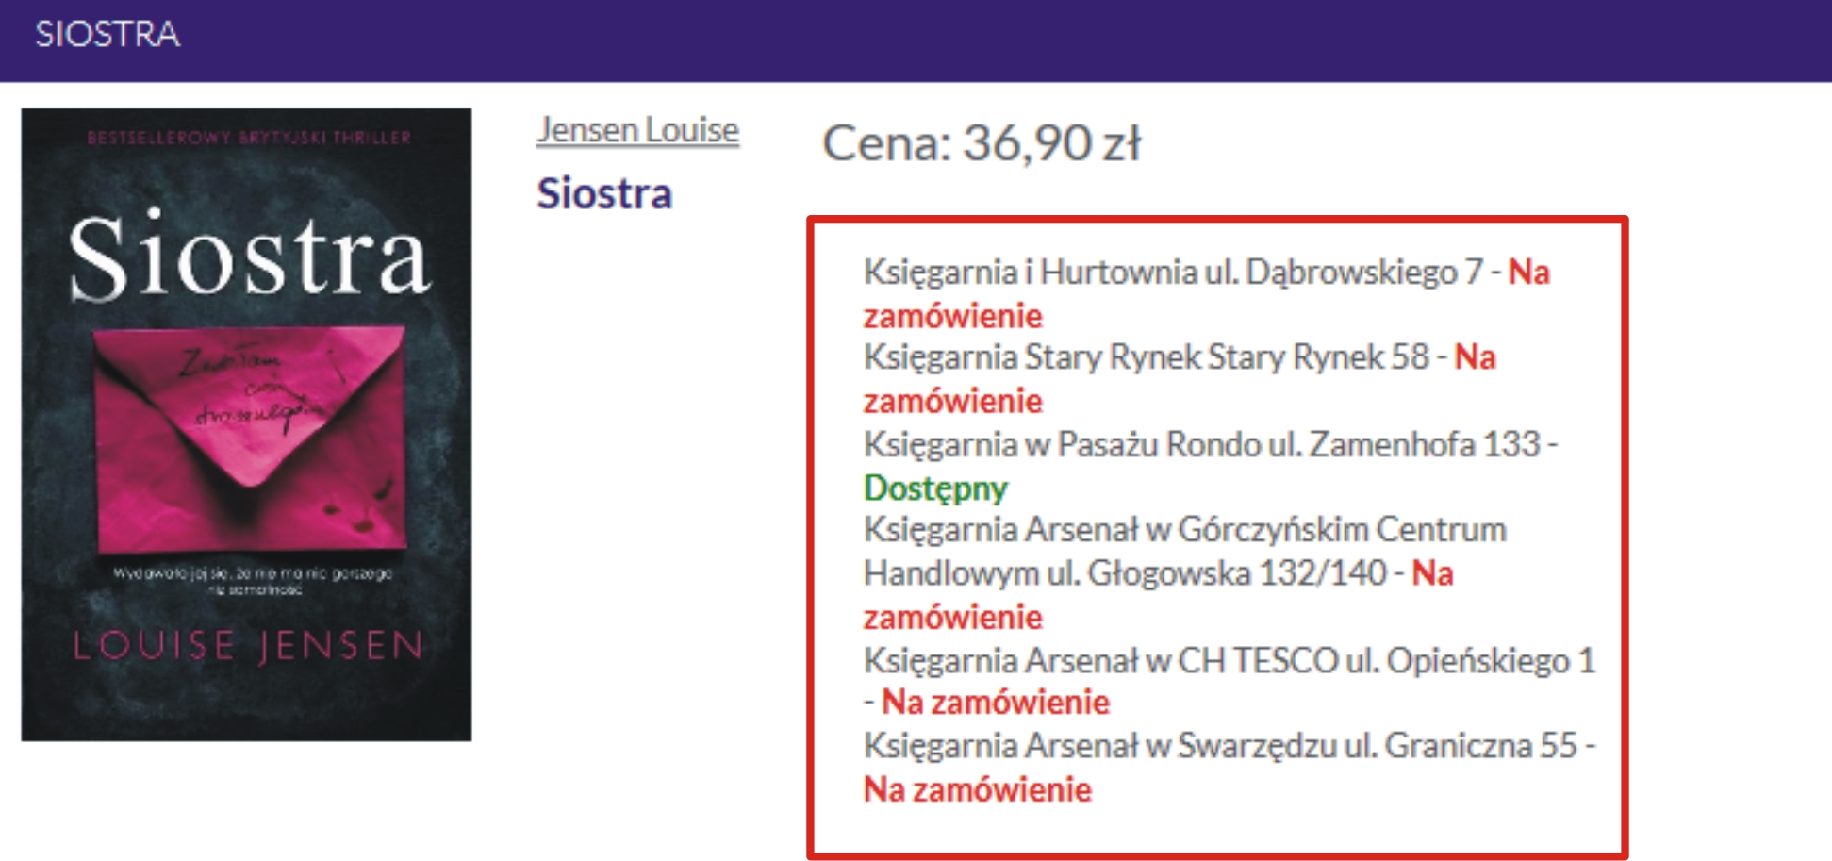Click the price "Cena: 36,90 zł"
This screenshot has height=861, width=1832.
pyautogui.click(x=982, y=144)
